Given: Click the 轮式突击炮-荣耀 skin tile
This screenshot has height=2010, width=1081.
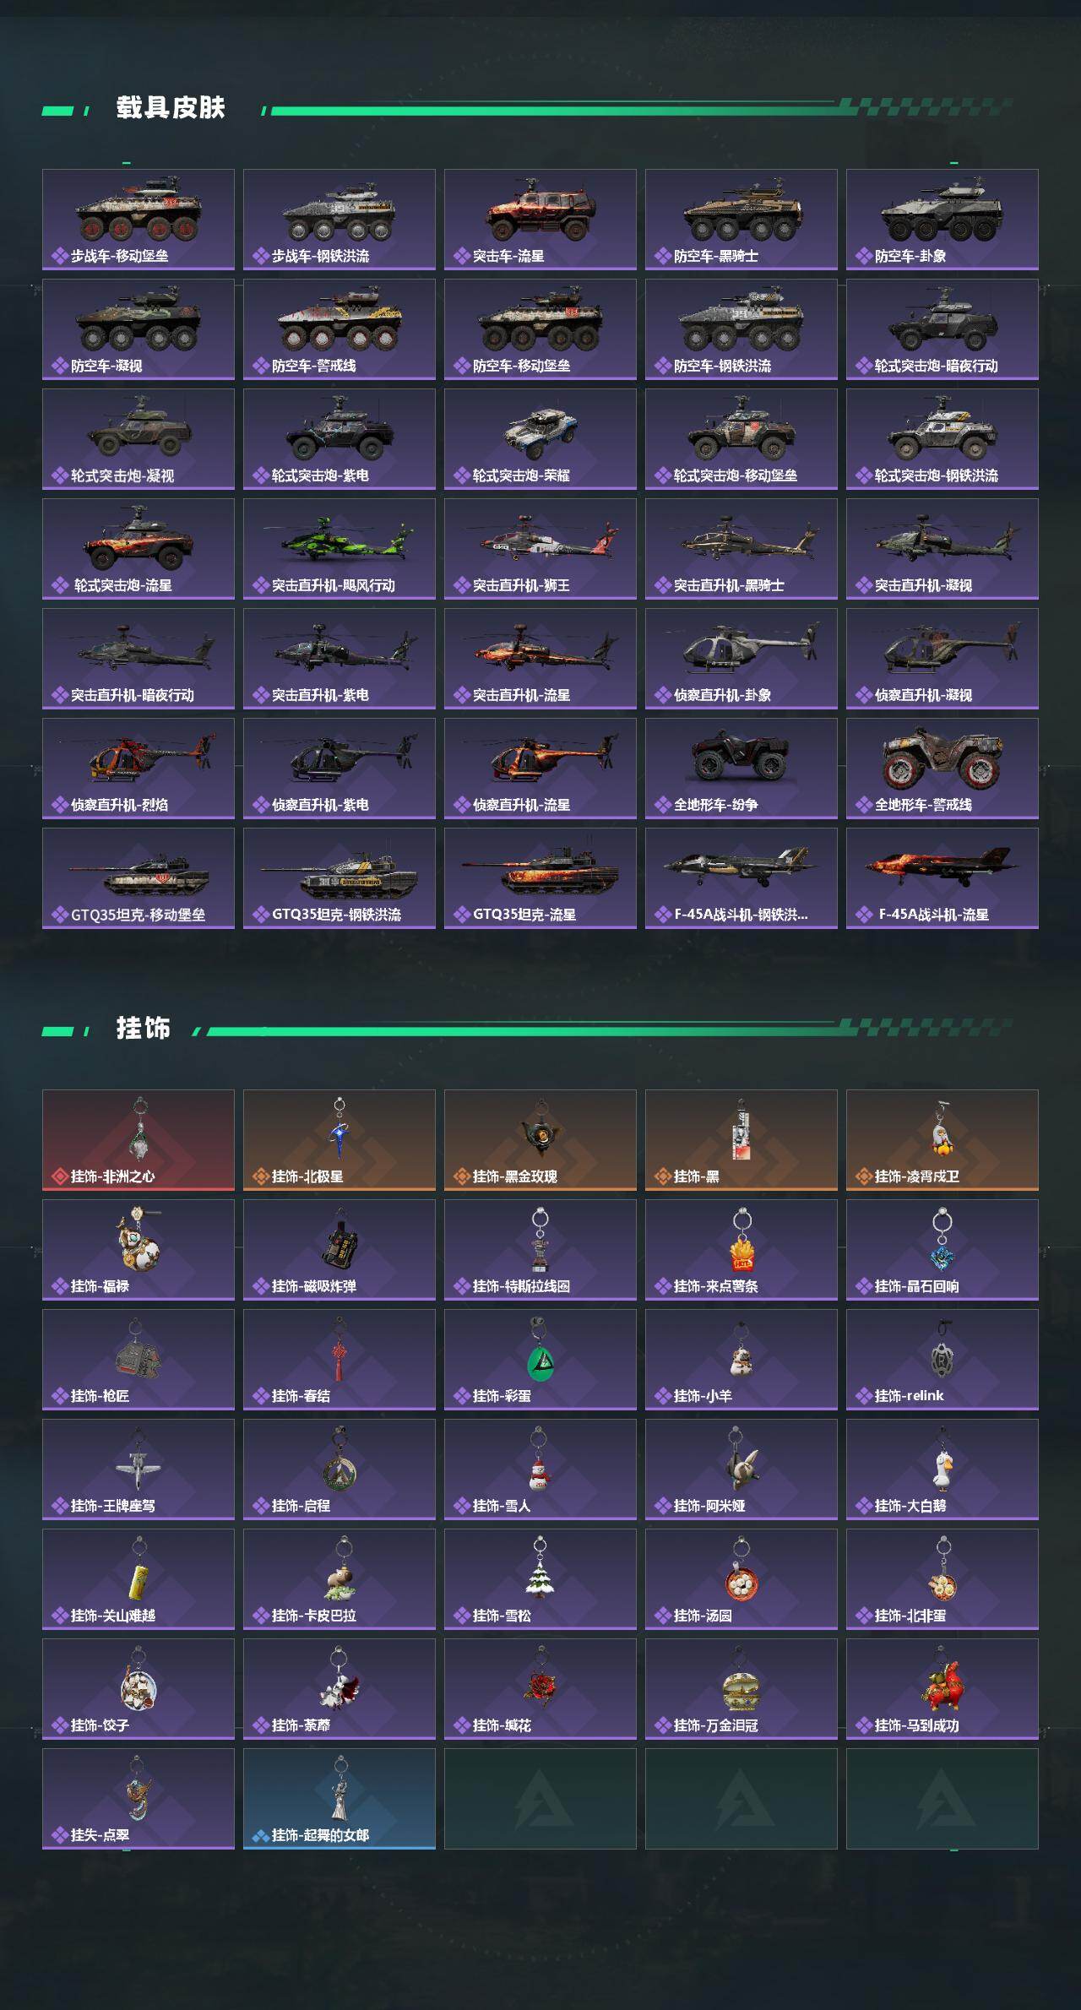Looking at the screenshot, I should pos(540,439).
